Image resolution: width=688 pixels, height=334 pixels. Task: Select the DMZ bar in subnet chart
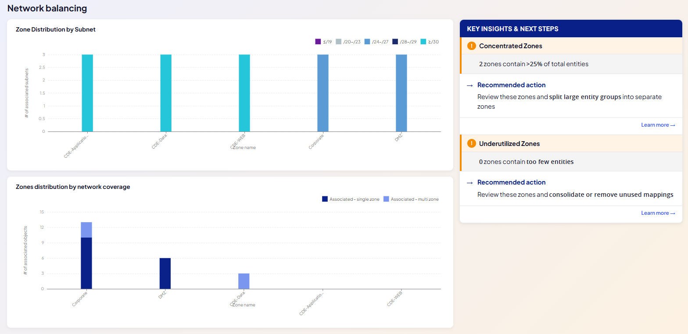click(x=401, y=93)
